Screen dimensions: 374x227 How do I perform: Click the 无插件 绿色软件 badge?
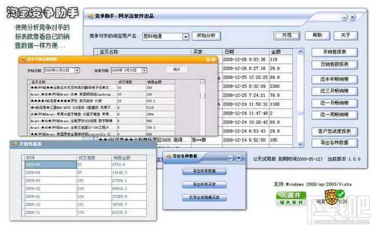point(291,198)
